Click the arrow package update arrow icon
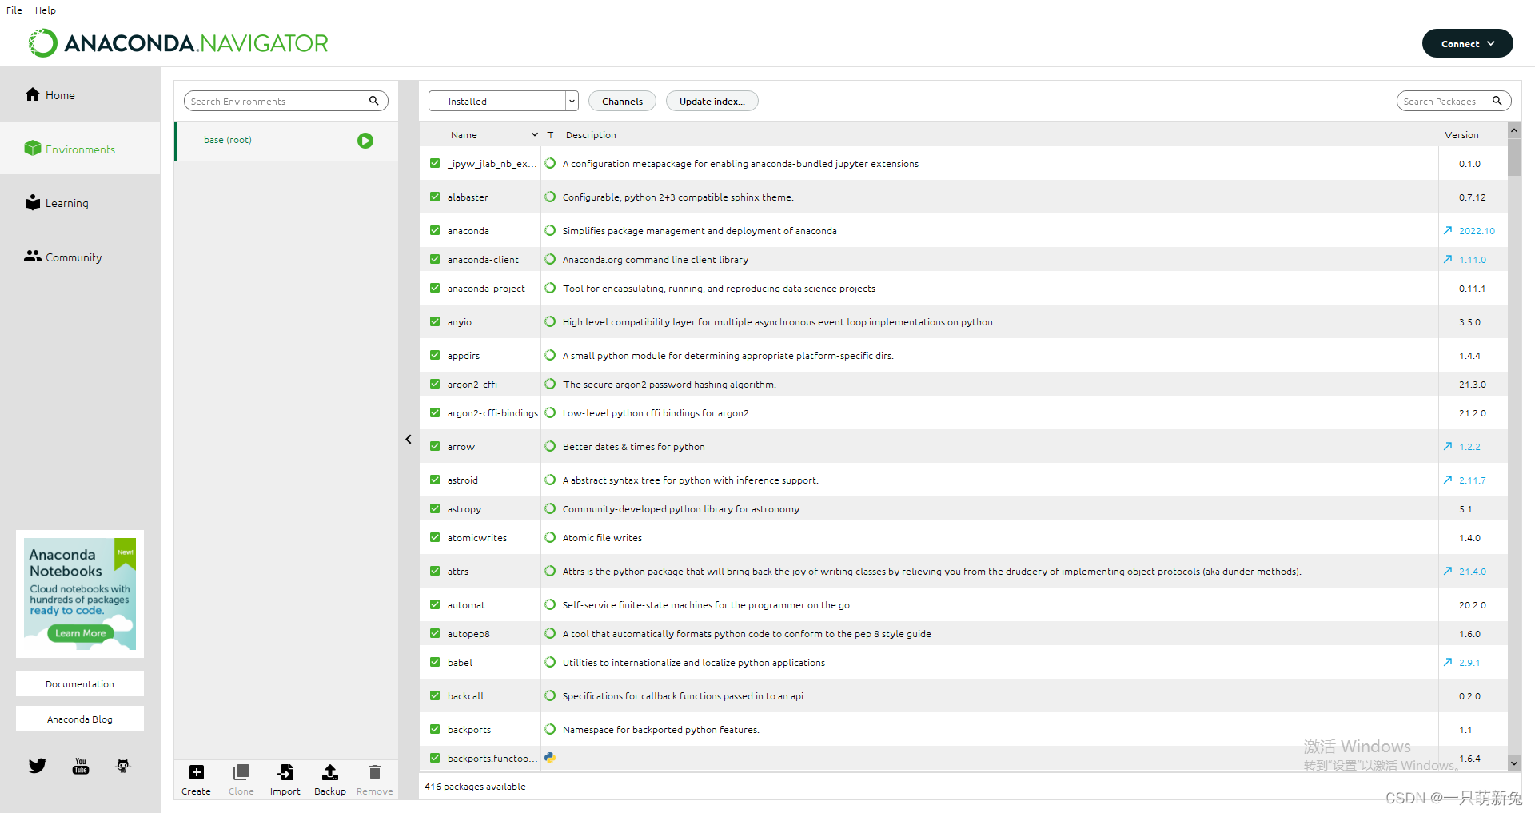The width and height of the screenshot is (1535, 813). 1448,446
